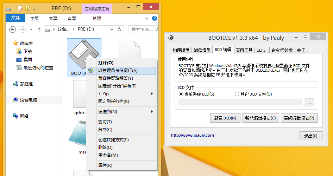Open recent locations dropdown arrow
This screenshot has height=176, width=333.
(x=31, y=30)
